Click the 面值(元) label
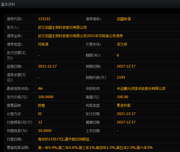Screen dimensions: 180x152 92,97
